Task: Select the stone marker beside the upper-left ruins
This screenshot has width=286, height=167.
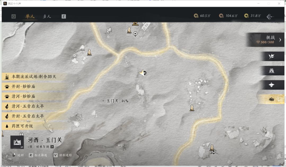Action: coord(89,52)
